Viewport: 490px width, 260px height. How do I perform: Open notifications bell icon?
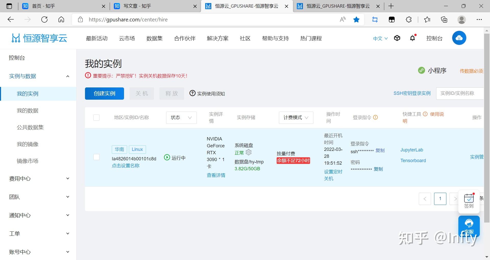(x=413, y=38)
